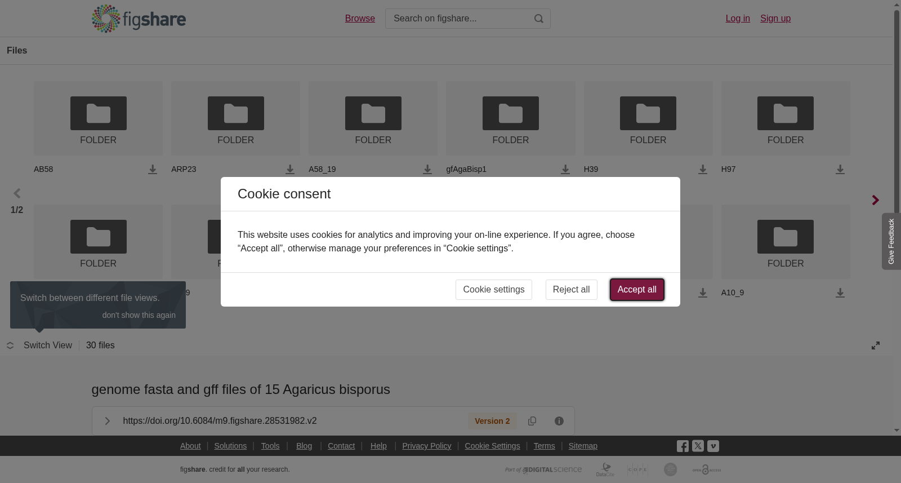Image resolution: width=901 pixels, height=483 pixels.
Task: Click Accept all cookies
Action: coord(637,290)
